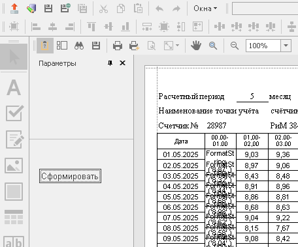298x247 pixels.
Task: Toggle the parameters panel clipboard button
Action: click(x=45, y=46)
